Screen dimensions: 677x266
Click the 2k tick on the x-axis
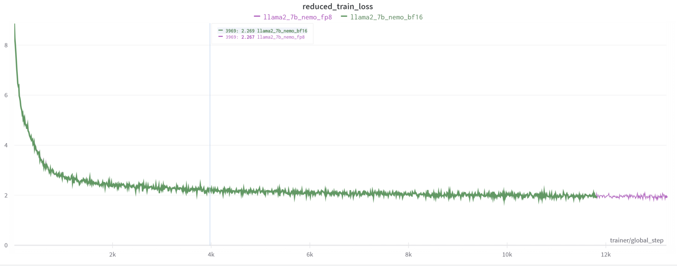pyautogui.click(x=112, y=254)
